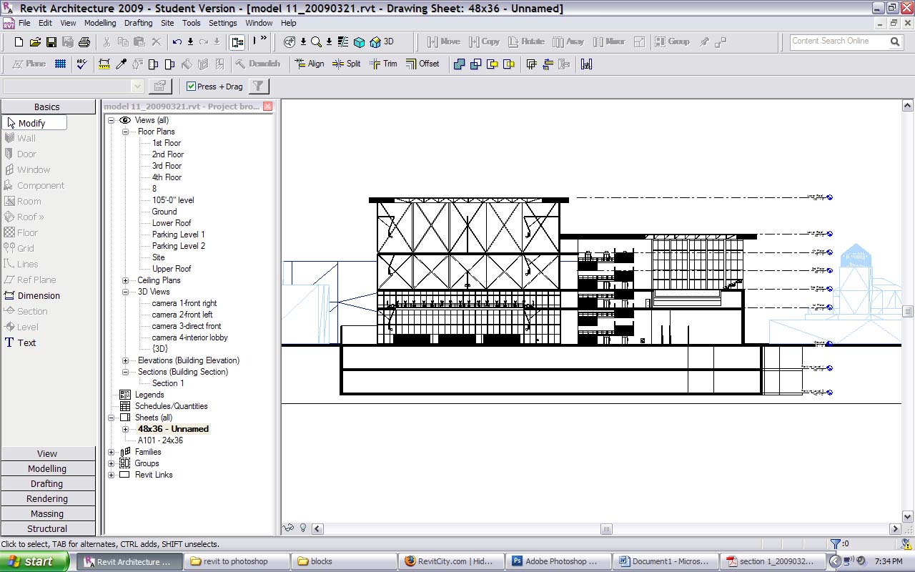Viewport: 915px width, 572px height.
Task: Select the Trim tool
Action: tap(383, 64)
